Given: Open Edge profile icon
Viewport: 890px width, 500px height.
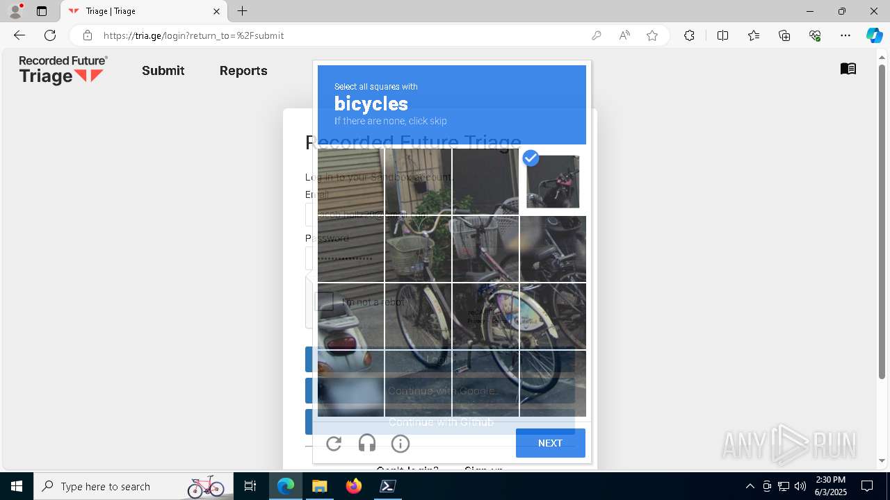Looking at the screenshot, I should (x=15, y=11).
